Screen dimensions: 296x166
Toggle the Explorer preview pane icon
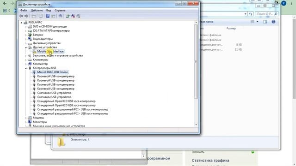click(265, 22)
